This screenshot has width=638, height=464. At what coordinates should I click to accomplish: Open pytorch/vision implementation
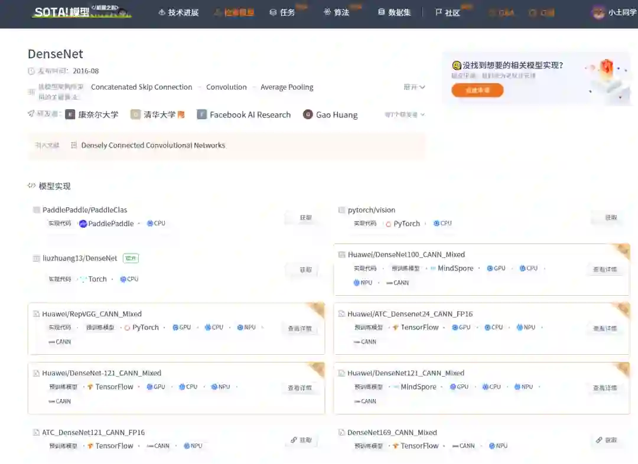[372, 210]
